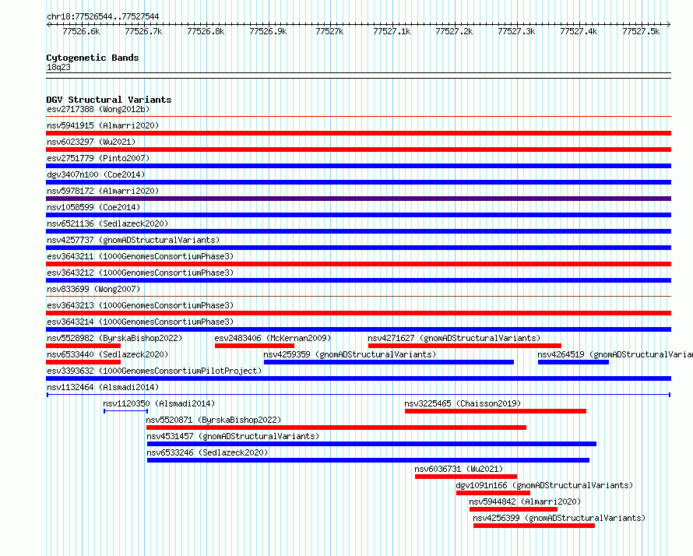Image resolution: width=693 pixels, height=556 pixels.
Task: Select the 77527.2k ruler tick label
Action: click(454, 31)
